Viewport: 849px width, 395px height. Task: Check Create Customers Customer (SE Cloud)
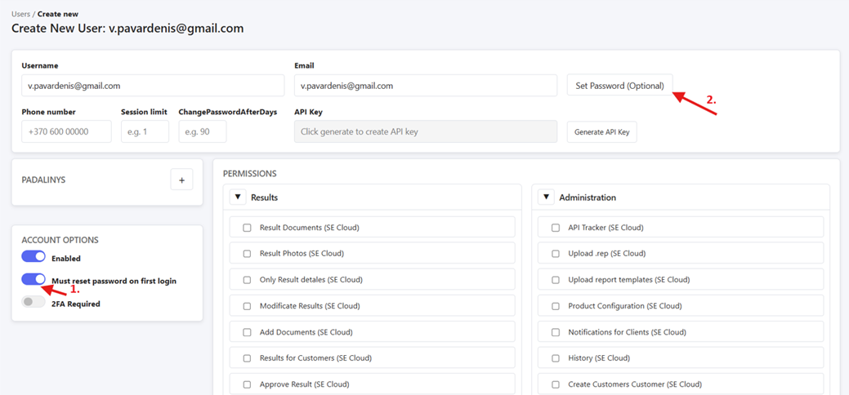point(556,384)
